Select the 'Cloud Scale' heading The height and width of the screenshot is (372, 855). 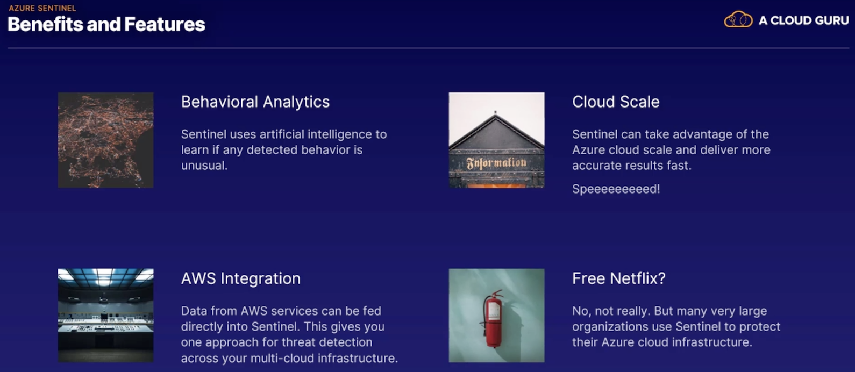click(615, 102)
